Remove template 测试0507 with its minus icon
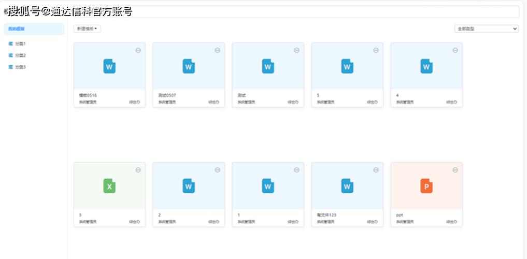The height and width of the screenshot is (259, 527). (218, 50)
